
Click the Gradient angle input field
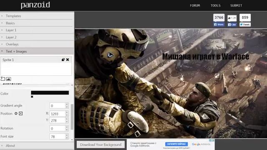tap(58, 105)
